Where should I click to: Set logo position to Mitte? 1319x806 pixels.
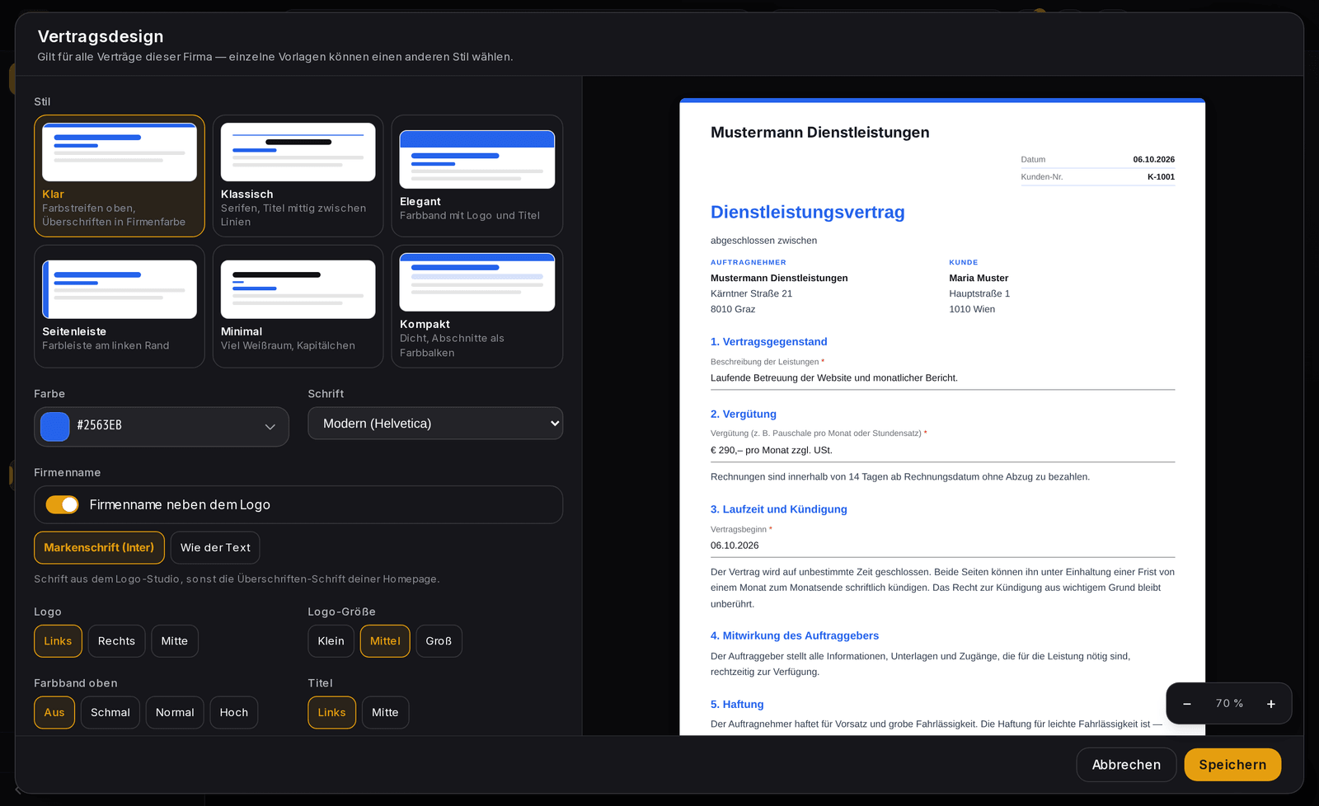click(175, 641)
